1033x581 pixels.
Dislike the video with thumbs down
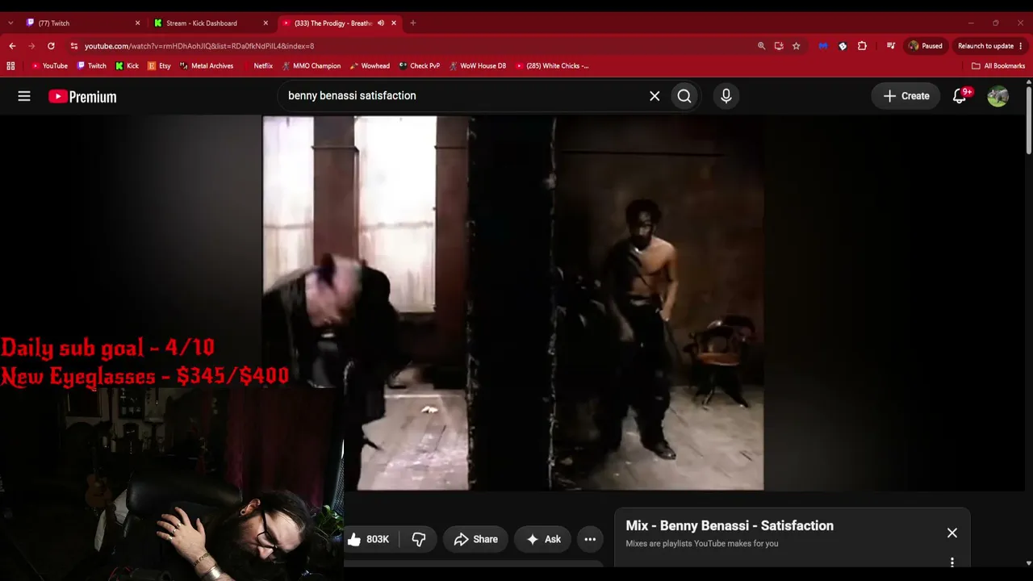pos(419,539)
